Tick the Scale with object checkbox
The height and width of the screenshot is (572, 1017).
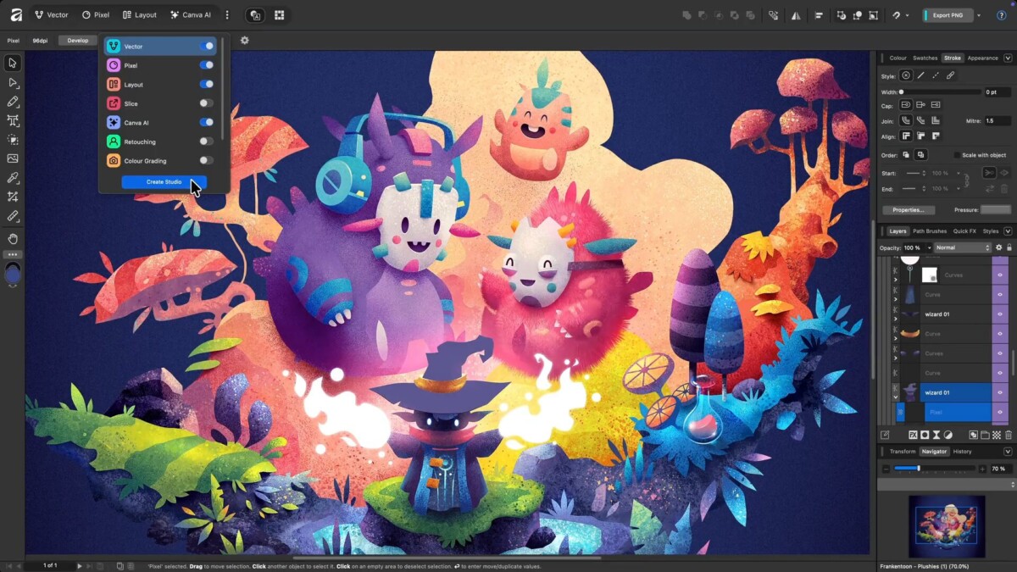[x=958, y=155]
